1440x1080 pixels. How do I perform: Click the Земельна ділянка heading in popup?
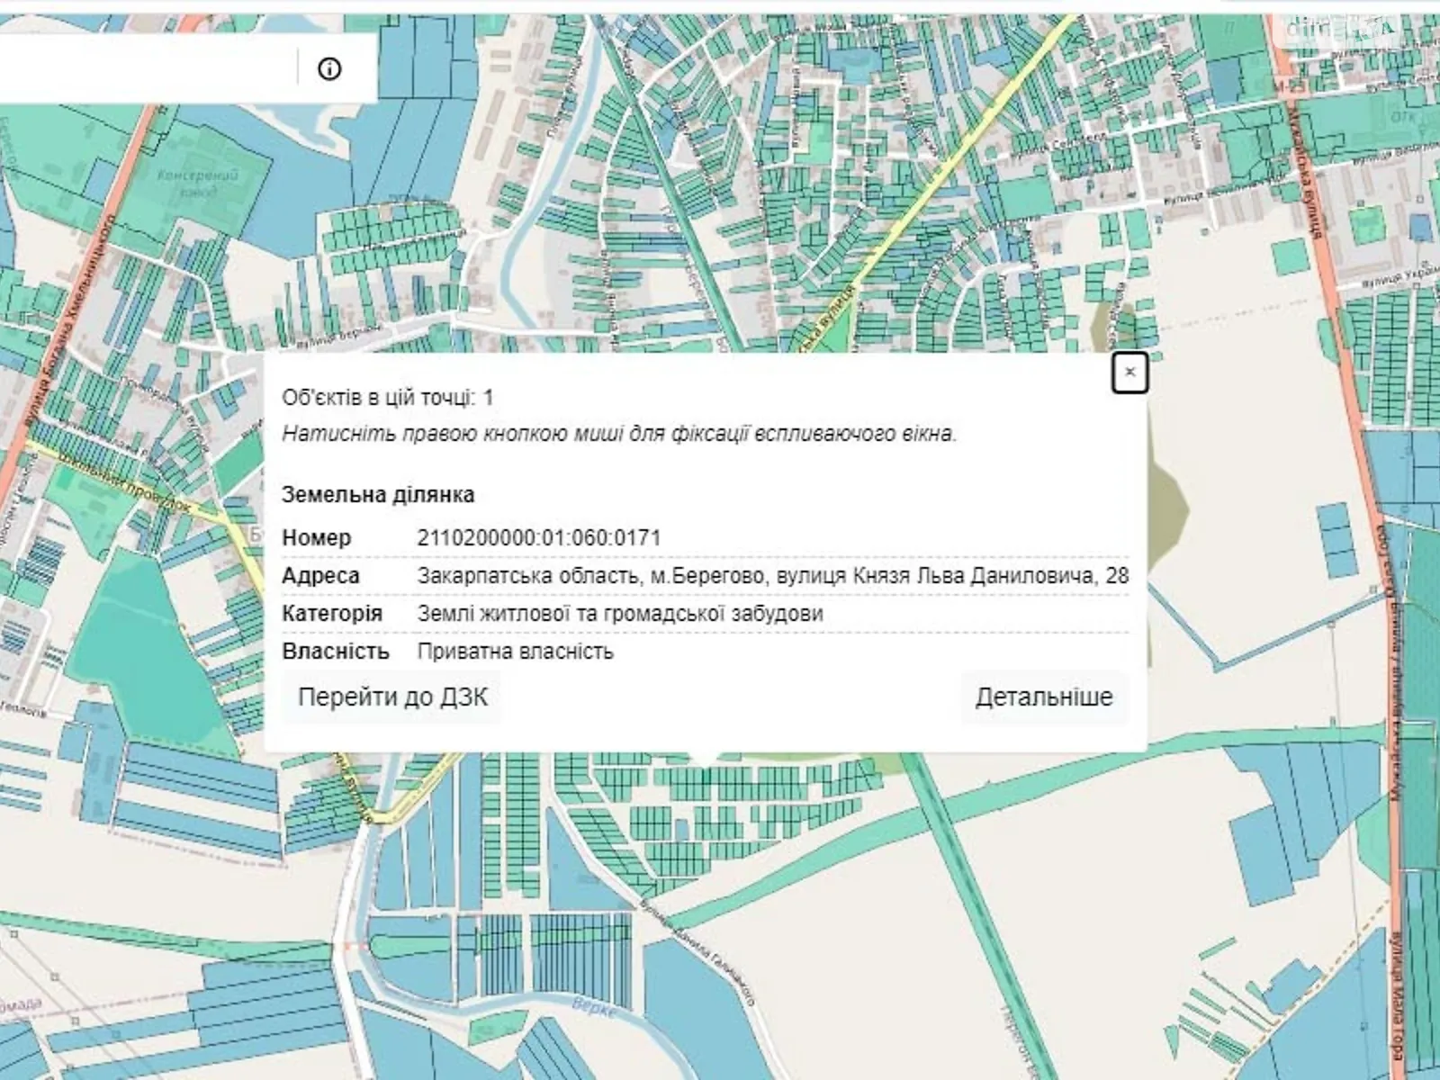click(x=378, y=495)
